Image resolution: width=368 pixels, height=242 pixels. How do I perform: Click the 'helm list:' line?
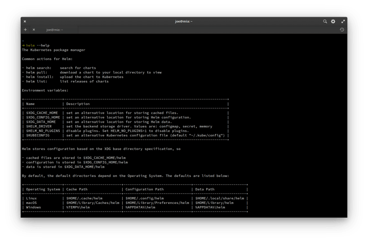(65, 81)
